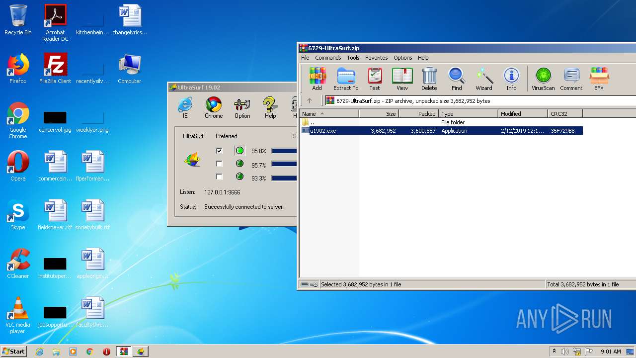
Task: Open the Favorites menu in WinRAR
Action: click(x=377, y=58)
